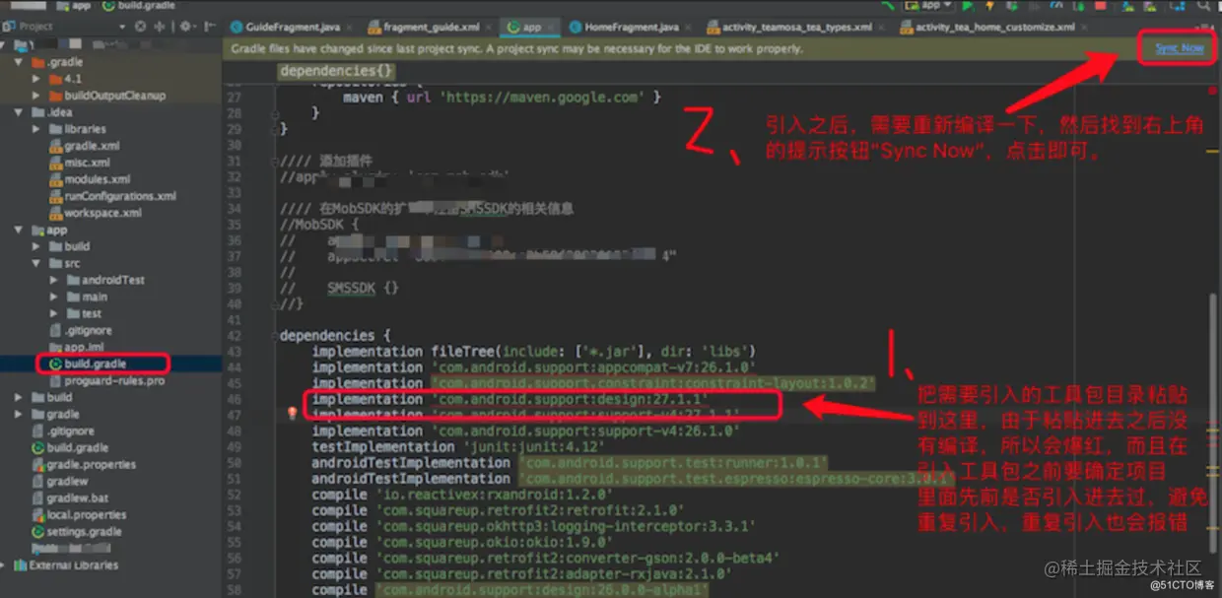Open activity_tea_home_customize.xml tab
Screen dimensions: 1222x598
point(994,27)
